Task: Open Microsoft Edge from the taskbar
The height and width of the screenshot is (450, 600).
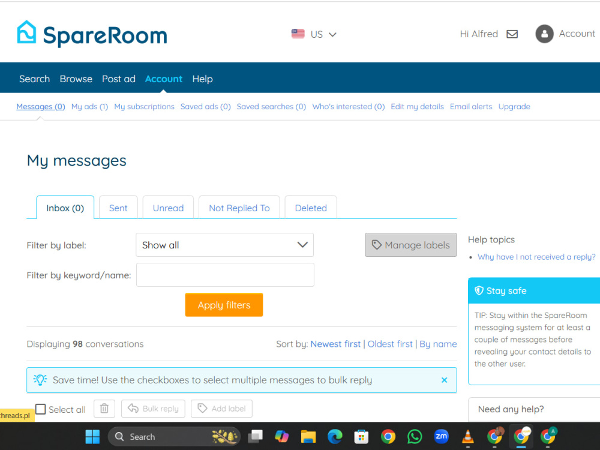Action: (x=335, y=437)
